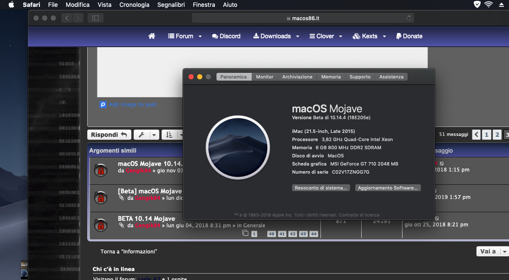The image size is (509, 280).
Task: Click the pages icon beside BETA 10.14 pagination
Action: click(x=245, y=233)
